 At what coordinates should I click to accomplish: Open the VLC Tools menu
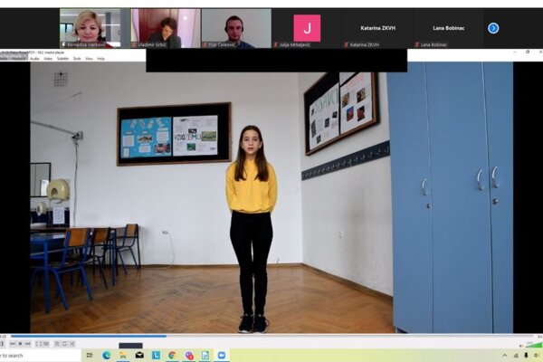coord(77,58)
